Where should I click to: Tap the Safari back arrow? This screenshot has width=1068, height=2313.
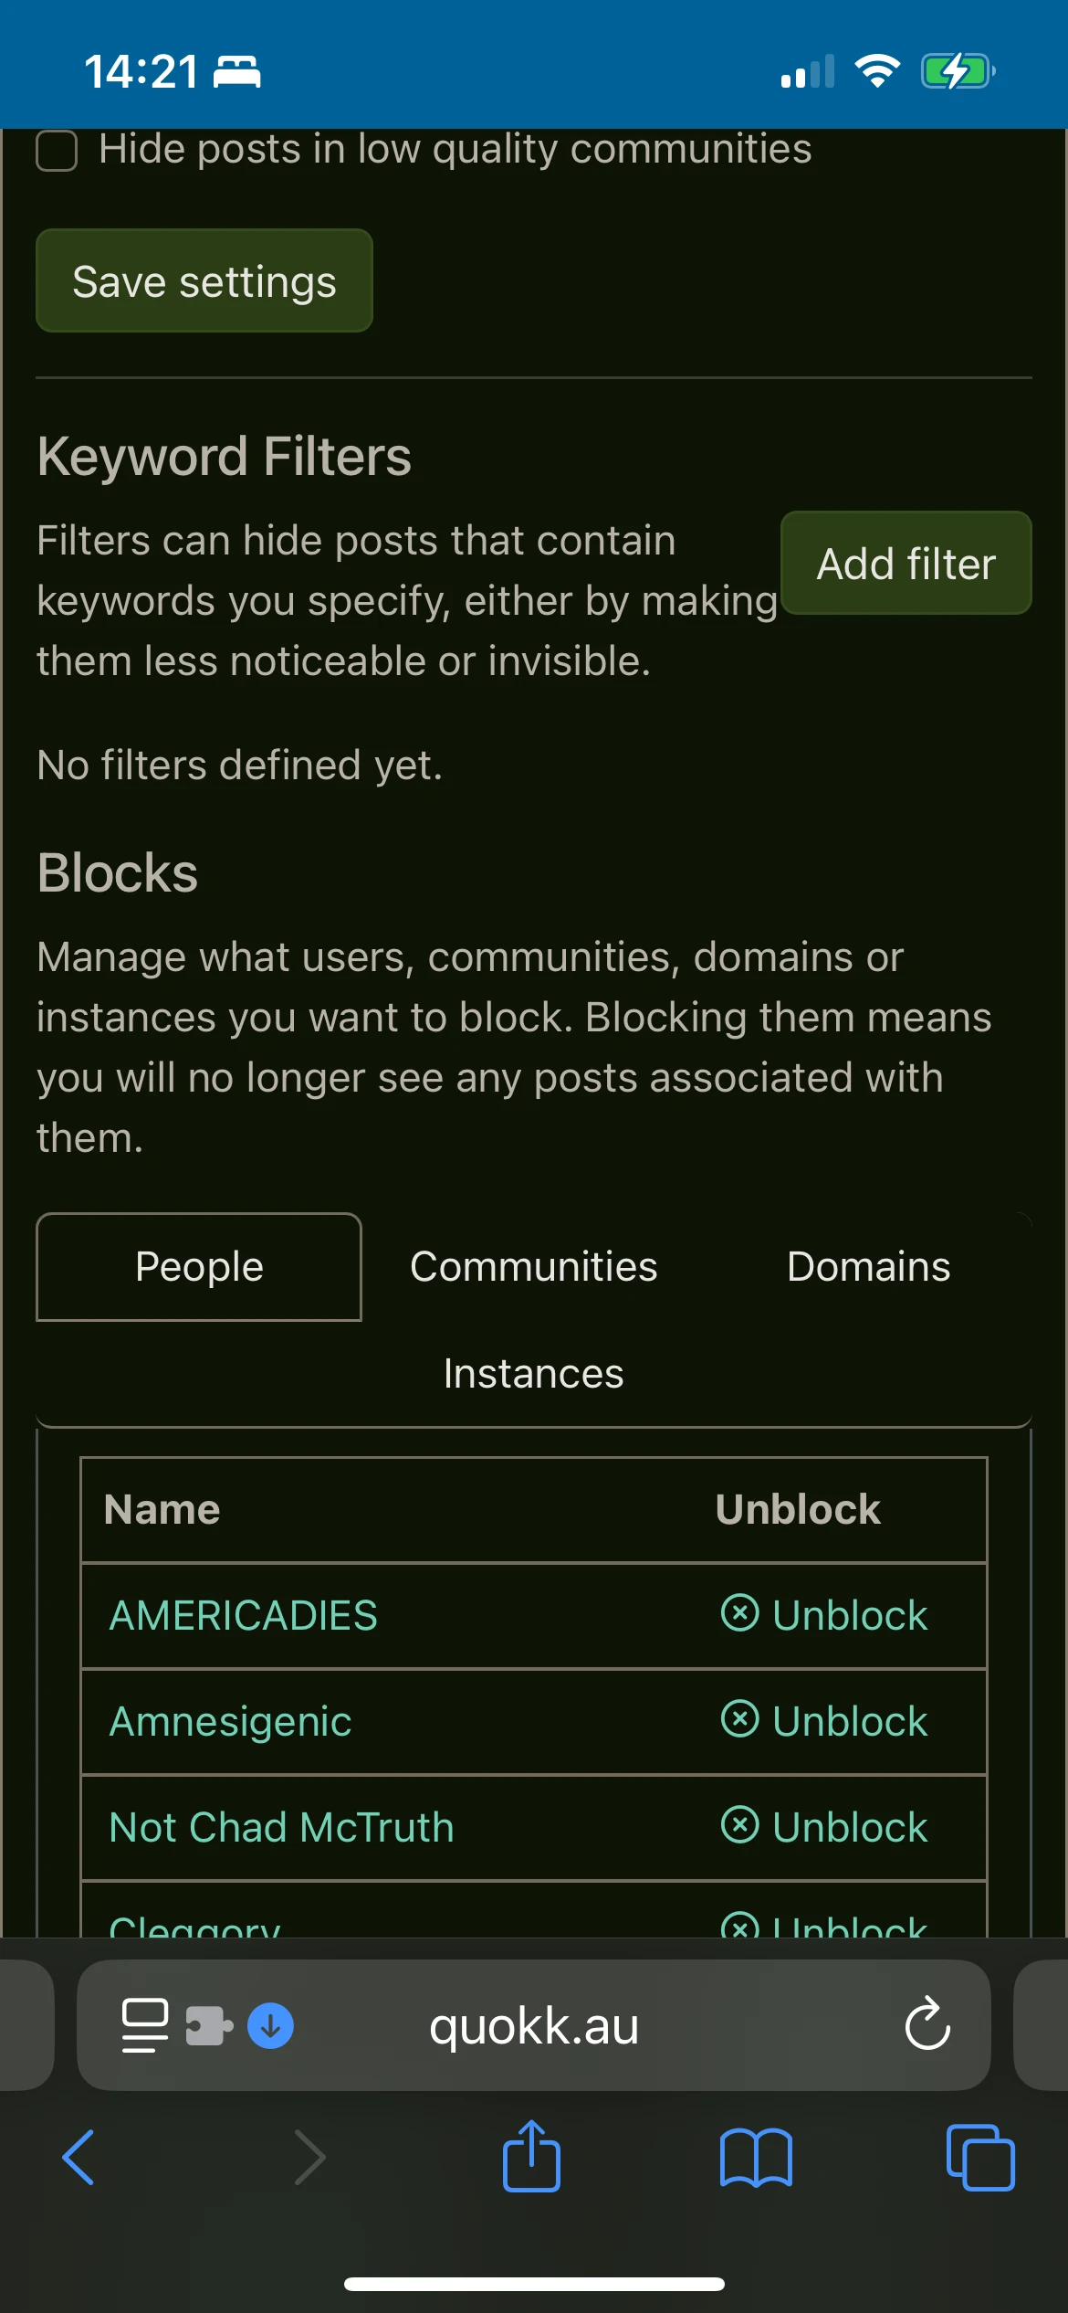(79, 2158)
